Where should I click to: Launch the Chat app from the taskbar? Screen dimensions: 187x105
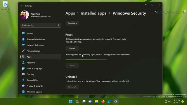(x=90, y=101)
